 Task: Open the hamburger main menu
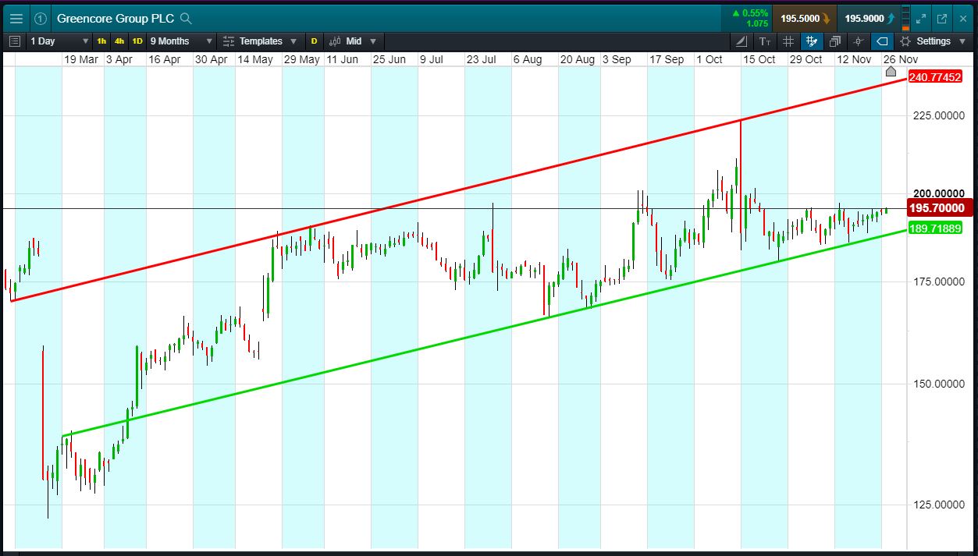click(x=16, y=18)
